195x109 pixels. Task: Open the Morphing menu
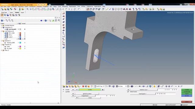(x=65, y=6)
